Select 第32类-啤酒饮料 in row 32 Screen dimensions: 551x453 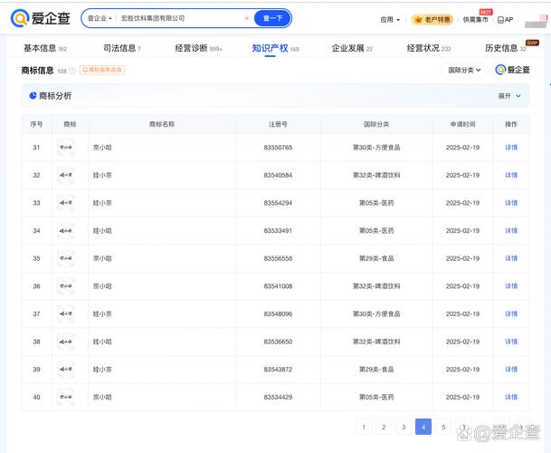[x=376, y=175]
